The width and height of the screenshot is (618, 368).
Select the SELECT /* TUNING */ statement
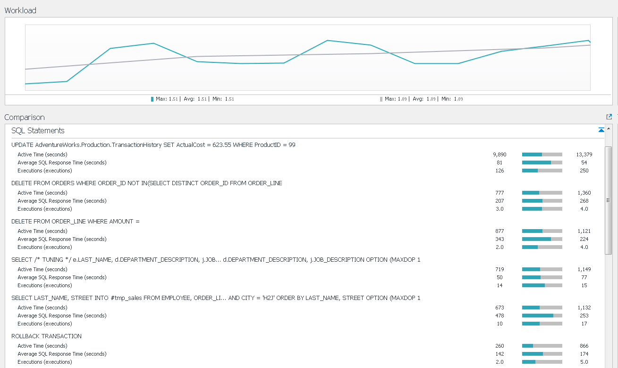coord(215,260)
